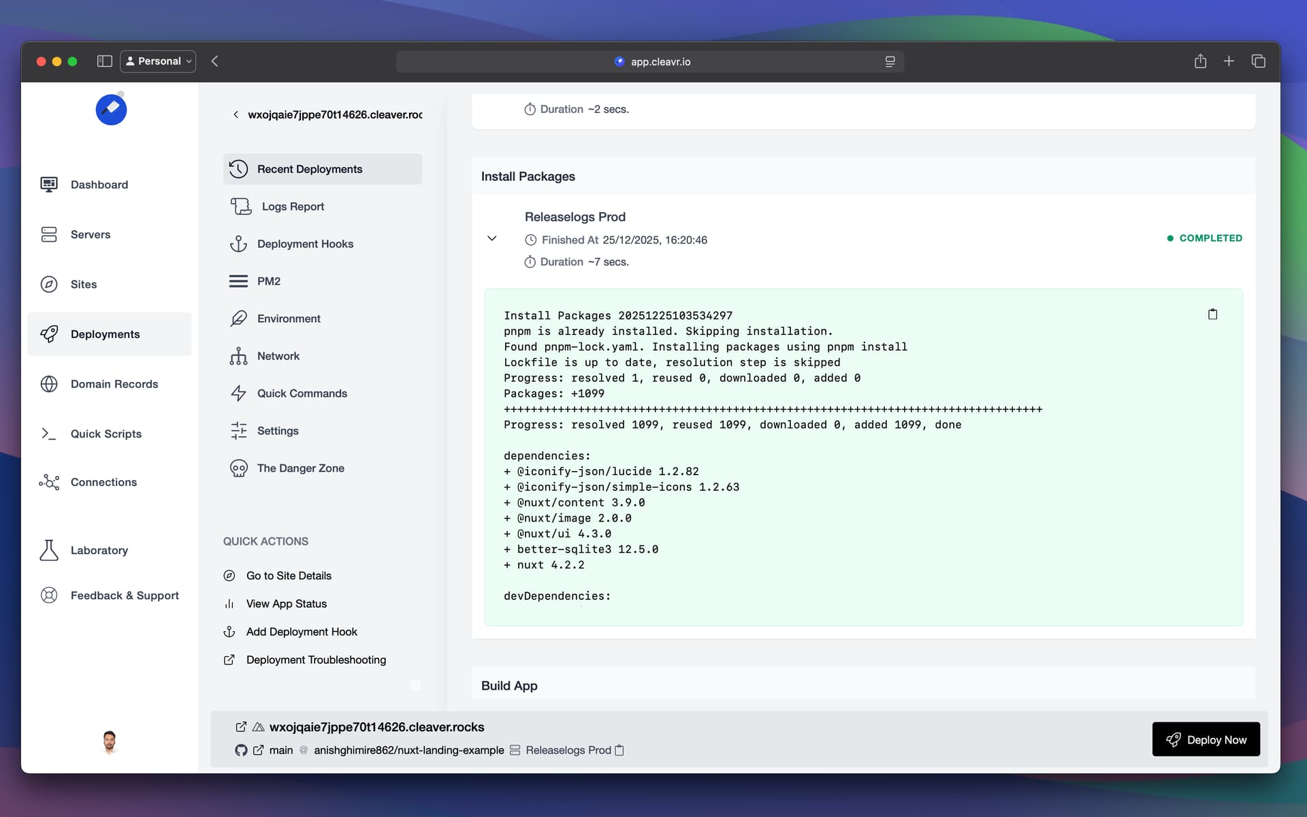Open The Danger Zone menu item
1307x817 pixels.
300,468
